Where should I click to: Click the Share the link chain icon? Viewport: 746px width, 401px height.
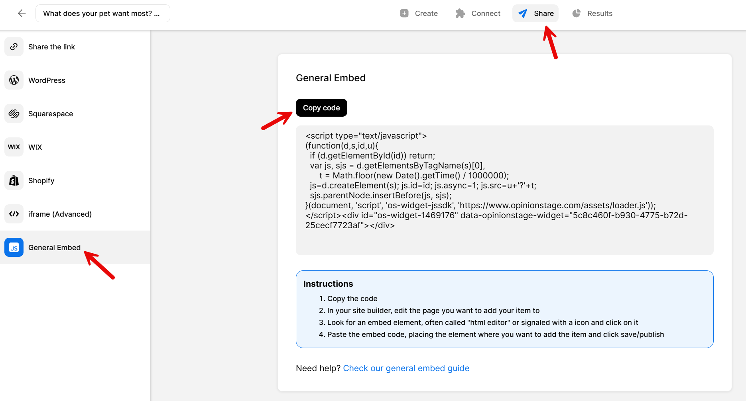(14, 47)
